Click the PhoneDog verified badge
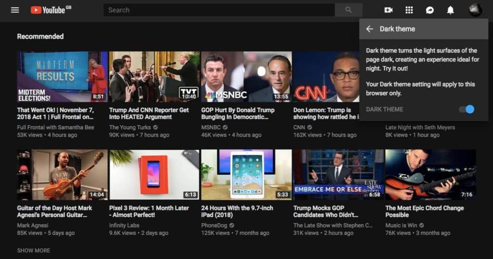The height and width of the screenshot is (259, 493). (232, 225)
